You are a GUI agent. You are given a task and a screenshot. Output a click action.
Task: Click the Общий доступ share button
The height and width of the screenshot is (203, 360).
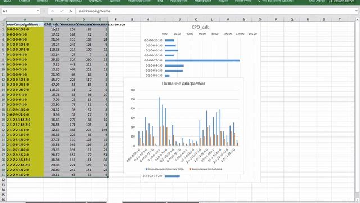tap(341, 1)
